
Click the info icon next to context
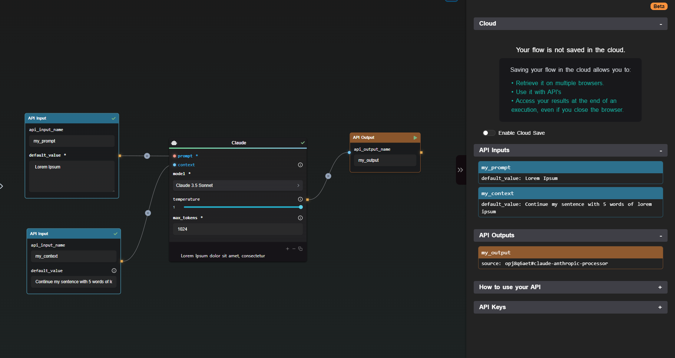pyautogui.click(x=300, y=165)
